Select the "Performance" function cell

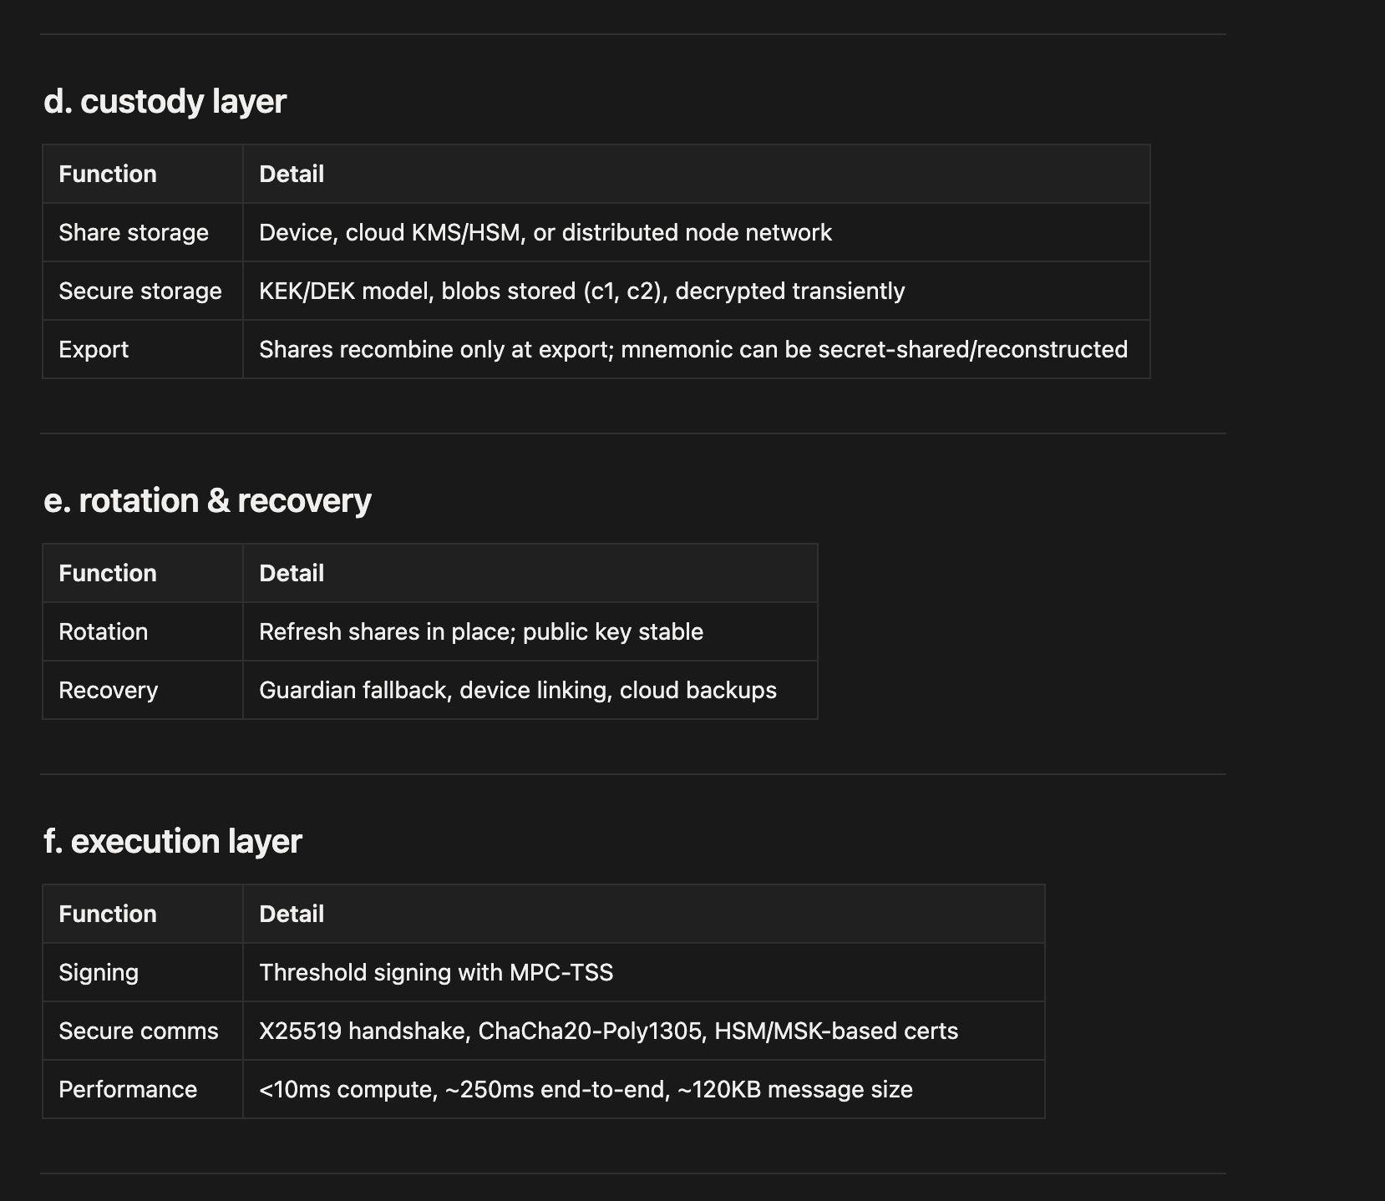[128, 1089]
